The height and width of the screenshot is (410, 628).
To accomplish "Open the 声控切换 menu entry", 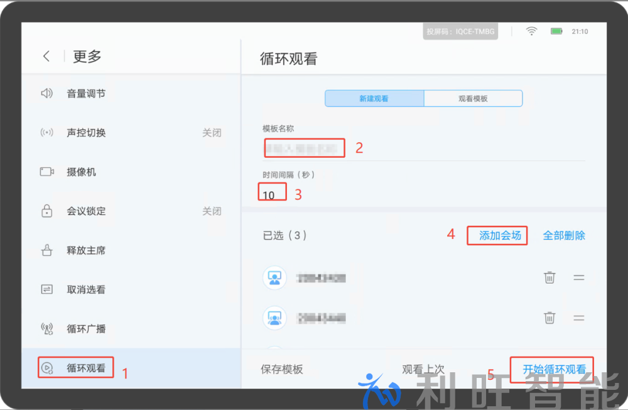I will tap(131, 133).
